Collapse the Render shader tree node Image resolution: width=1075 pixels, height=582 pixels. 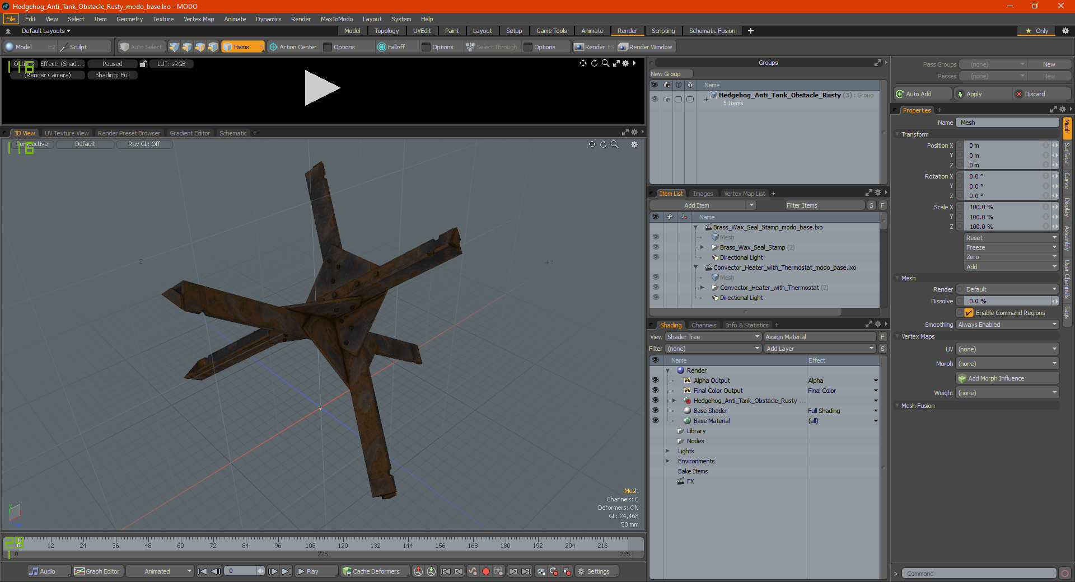point(667,370)
